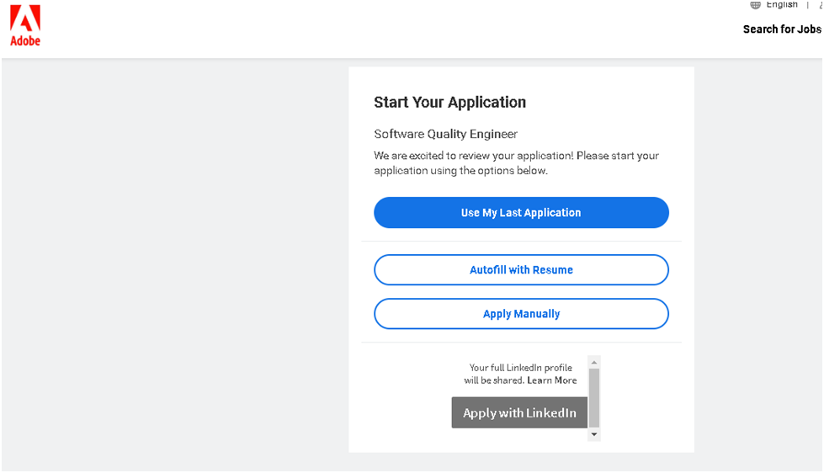Select the Software Quality Engineer job title
Viewport: 824px width, 473px height.
coord(445,134)
